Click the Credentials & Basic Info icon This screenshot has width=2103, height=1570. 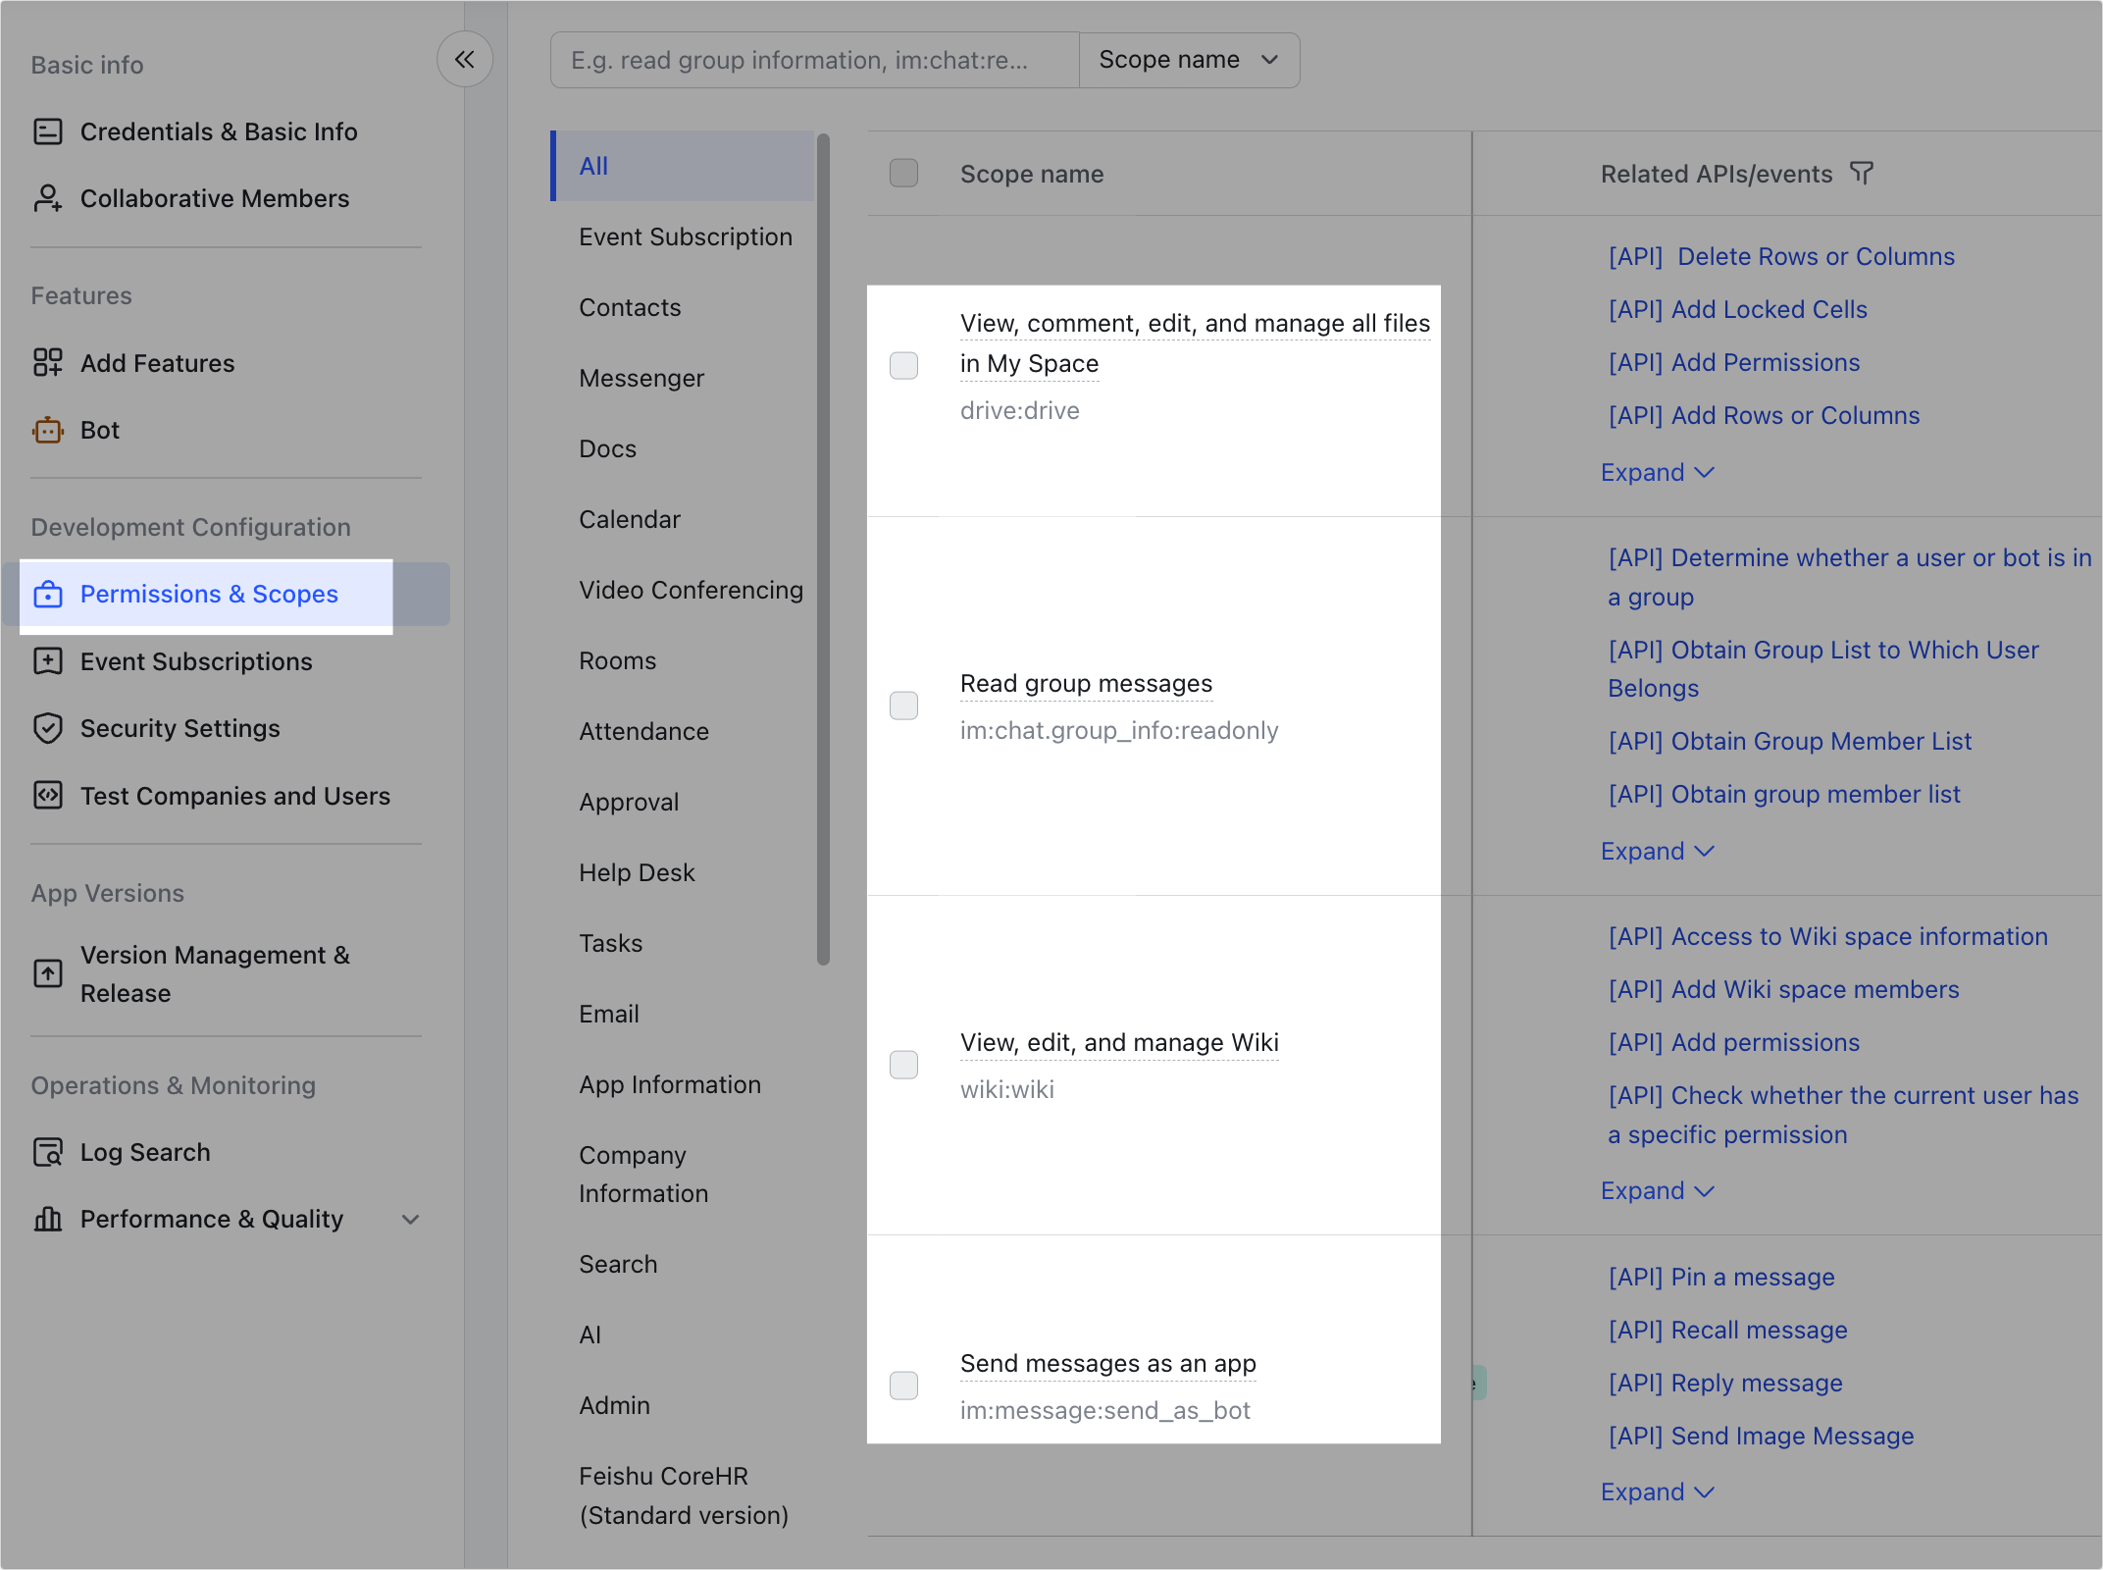click(47, 131)
